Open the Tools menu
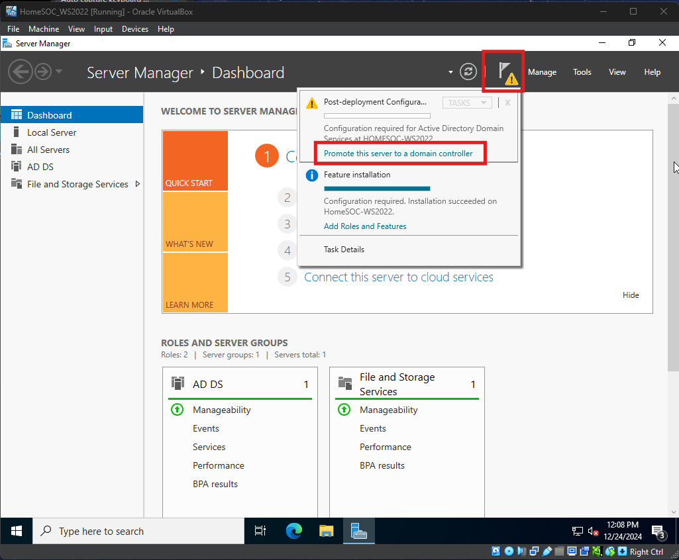The width and height of the screenshot is (679, 560). [582, 72]
